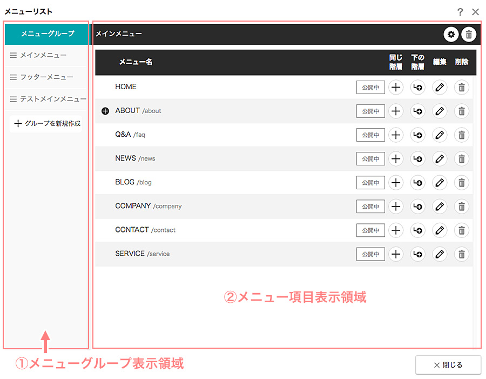Click the SERVICE /service menu name
Viewport: 486px width, 379px height.
(142, 254)
